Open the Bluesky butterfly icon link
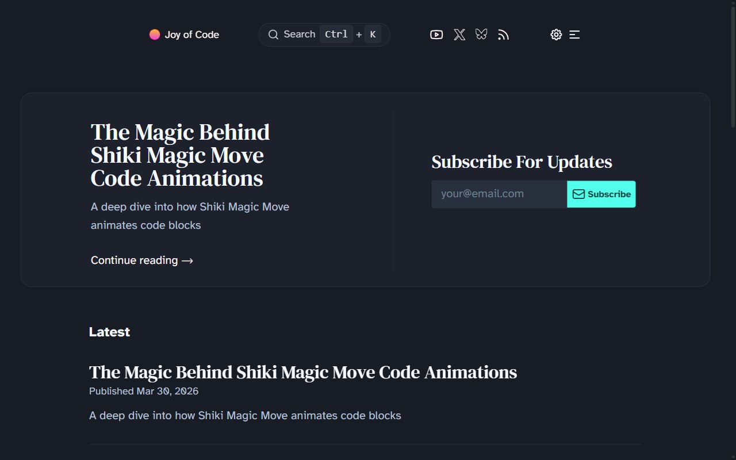This screenshot has width=736, height=460. tap(481, 34)
